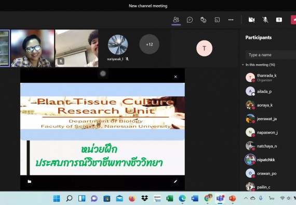Click the New channel meeting title
This screenshot has width=296, height=205.
click(148, 6)
